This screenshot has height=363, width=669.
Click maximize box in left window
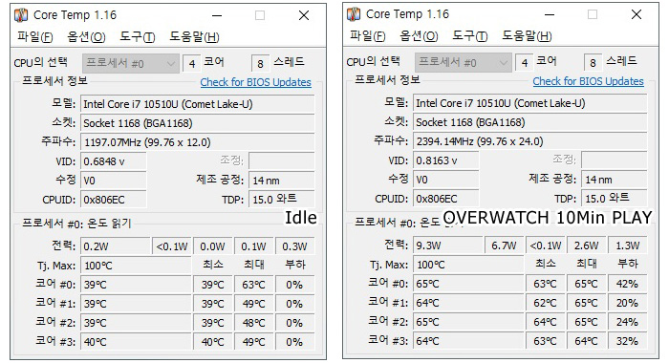[260, 16]
